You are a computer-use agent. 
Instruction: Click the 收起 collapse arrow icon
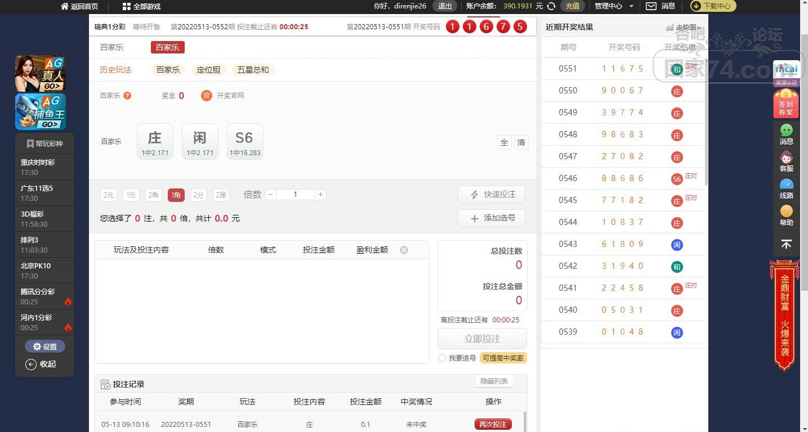click(x=31, y=364)
